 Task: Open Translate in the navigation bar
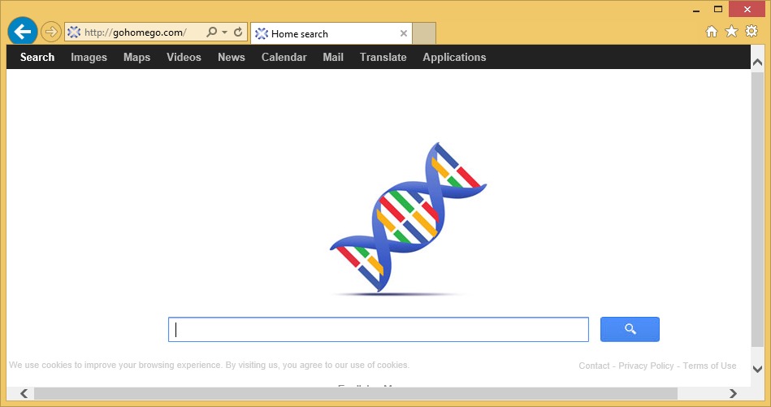pos(383,57)
